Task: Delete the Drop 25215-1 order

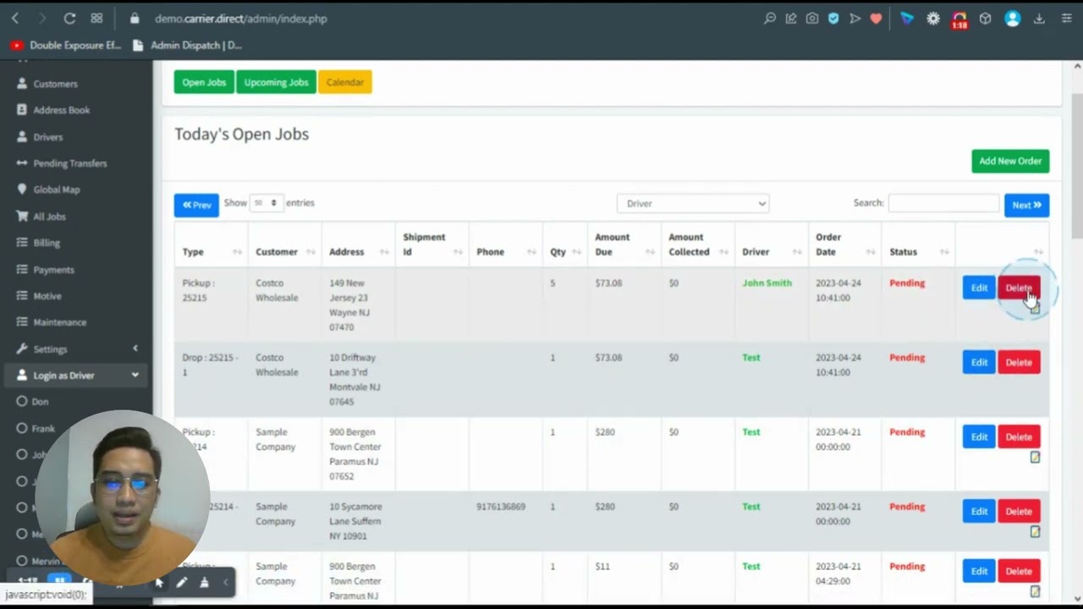Action: tap(1019, 362)
